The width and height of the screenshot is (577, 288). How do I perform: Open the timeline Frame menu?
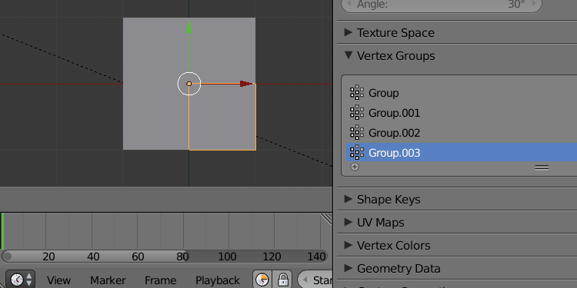160,280
